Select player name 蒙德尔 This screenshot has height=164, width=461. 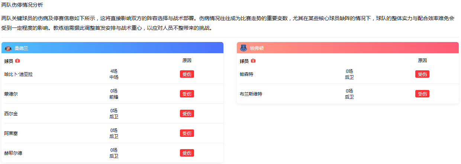point(11,94)
